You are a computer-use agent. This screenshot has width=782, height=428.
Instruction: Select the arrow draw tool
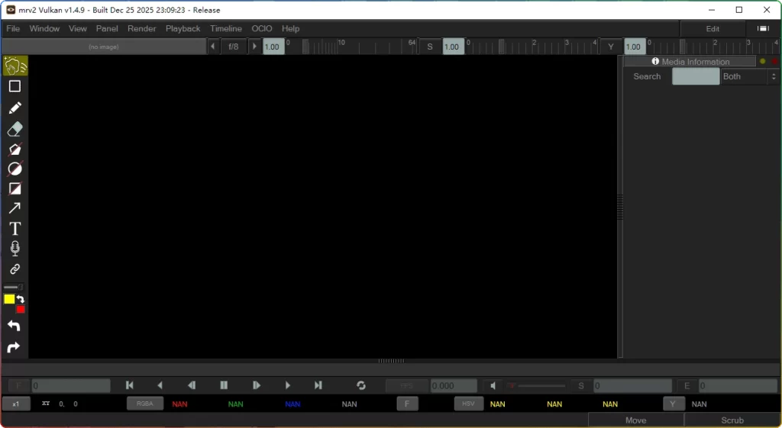point(15,208)
